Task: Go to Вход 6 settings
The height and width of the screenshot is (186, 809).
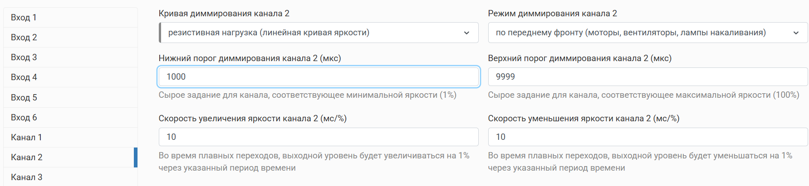Action: (x=70, y=117)
